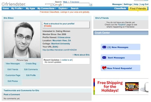Click in the Google search field

coord(76,5)
